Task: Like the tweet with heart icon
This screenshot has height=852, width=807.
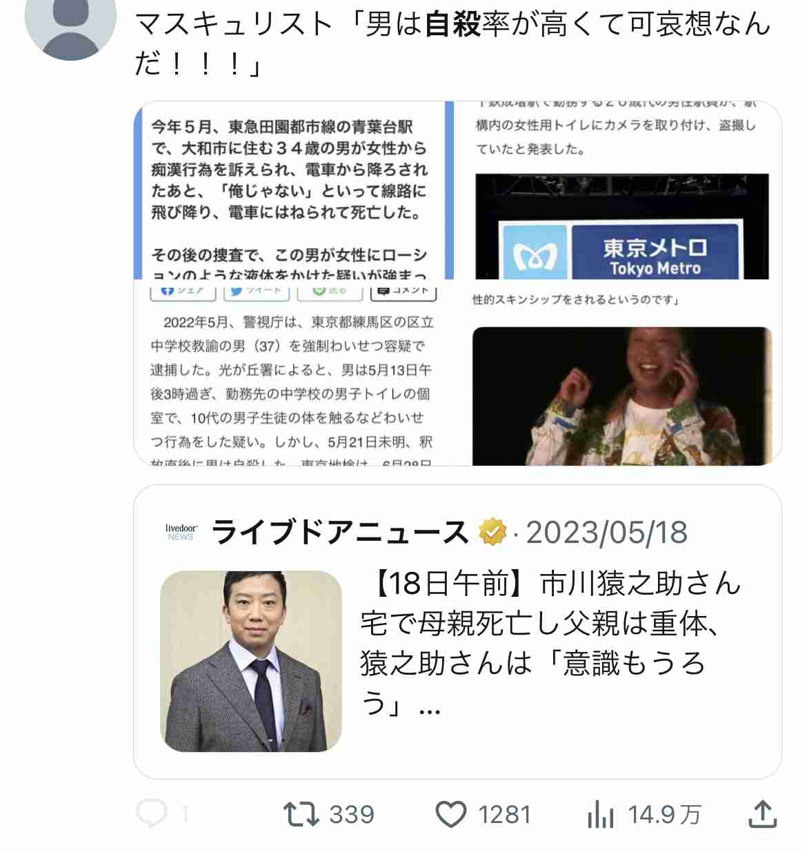Action: pyautogui.click(x=451, y=815)
